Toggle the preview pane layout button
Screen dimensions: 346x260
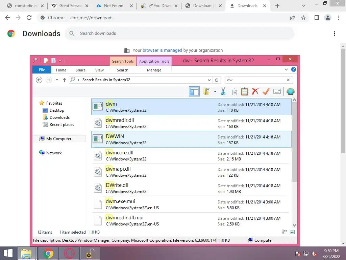click(194, 91)
